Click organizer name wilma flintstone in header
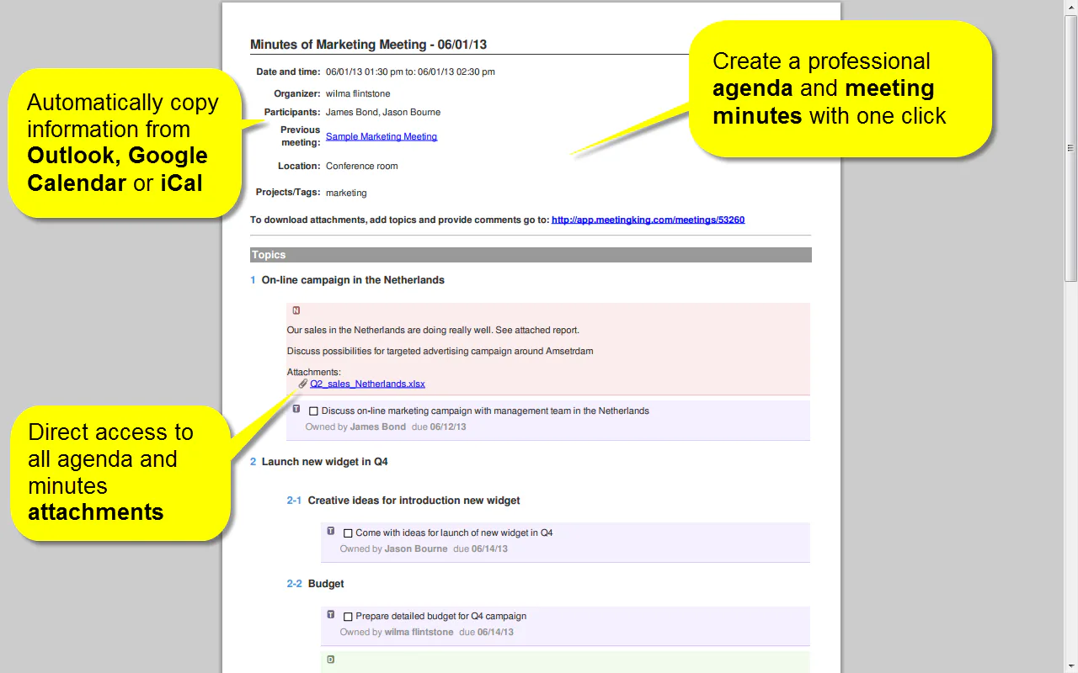1078x673 pixels. point(358,93)
